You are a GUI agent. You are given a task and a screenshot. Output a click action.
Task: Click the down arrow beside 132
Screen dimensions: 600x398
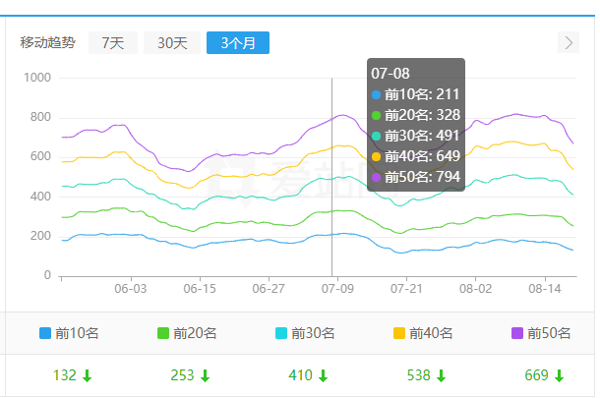coord(88,376)
